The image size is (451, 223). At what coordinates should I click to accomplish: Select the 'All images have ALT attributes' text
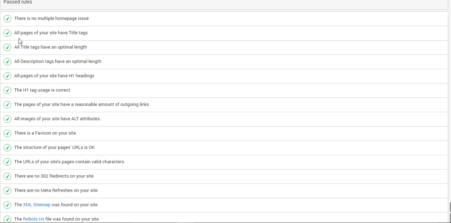57,119
